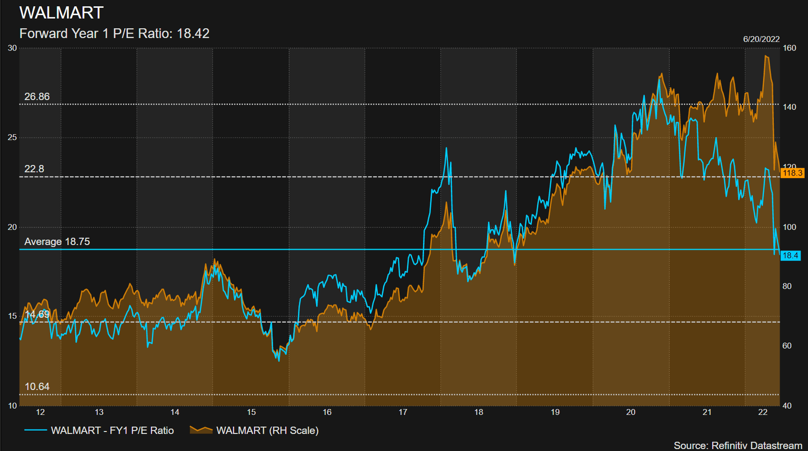Click the 30 tick on the P/E axis
The height and width of the screenshot is (451, 808).
tap(12, 48)
